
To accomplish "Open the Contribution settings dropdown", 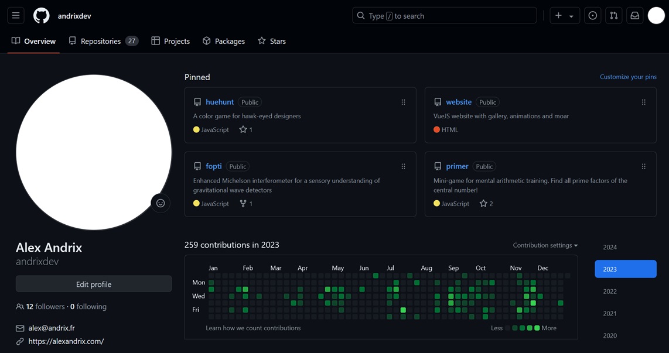I will (545, 245).
